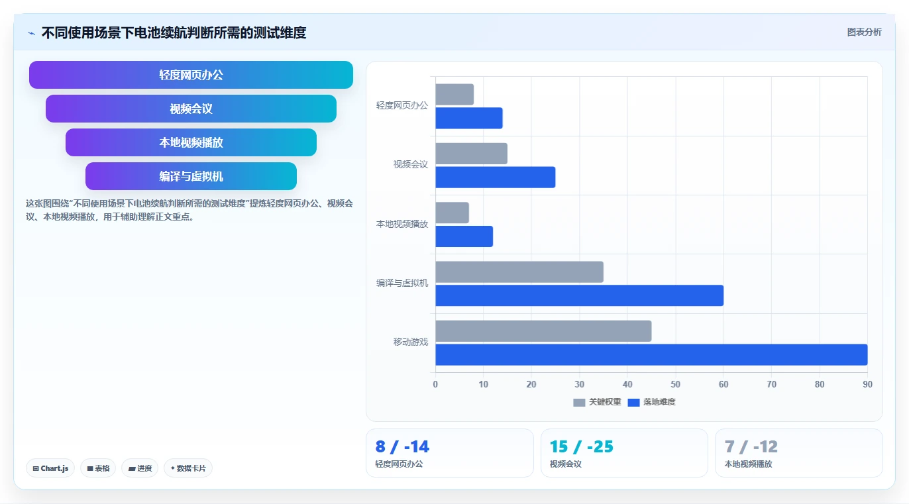Image resolution: width=909 pixels, height=504 pixels.
Task: Click the page title text
Action: tap(174, 33)
